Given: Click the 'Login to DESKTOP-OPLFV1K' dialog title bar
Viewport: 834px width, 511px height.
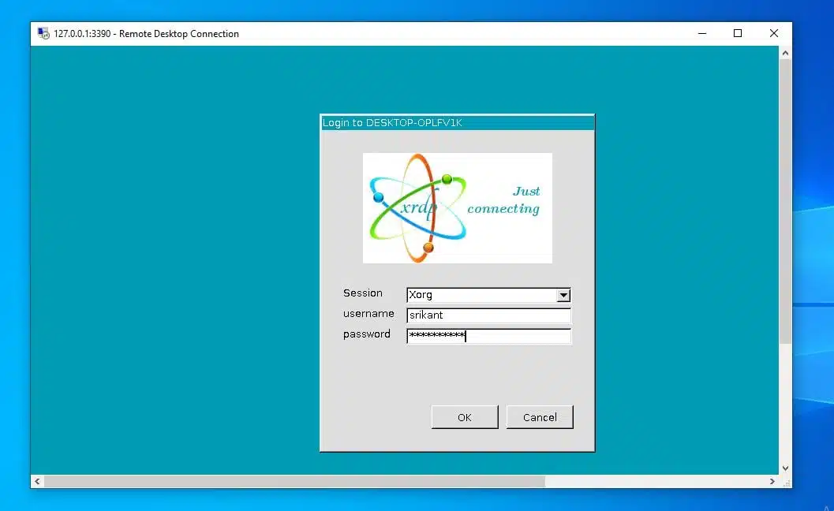Looking at the screenshot, I should [x=457, y=123].
